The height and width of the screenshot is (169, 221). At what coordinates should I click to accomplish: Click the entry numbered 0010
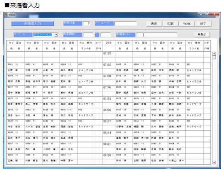coord(28,76)
